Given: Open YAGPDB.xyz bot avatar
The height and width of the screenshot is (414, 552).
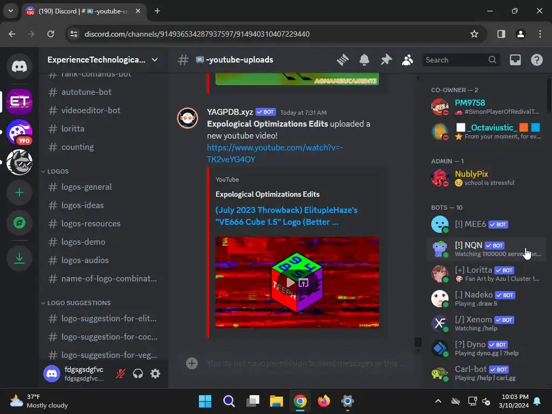Looking at the screenshot, I should click(187, 118).
